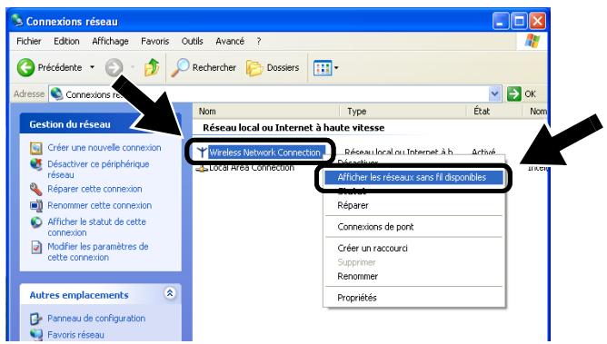Screen dimensions: 607x344
Task: Choose Renommer in the context menu
Action: tap(413, 276)
